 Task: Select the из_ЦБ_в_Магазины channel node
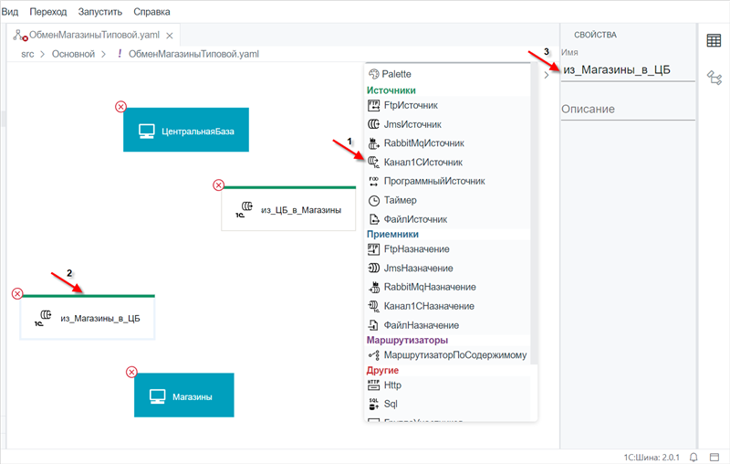(x=288, y=208)
